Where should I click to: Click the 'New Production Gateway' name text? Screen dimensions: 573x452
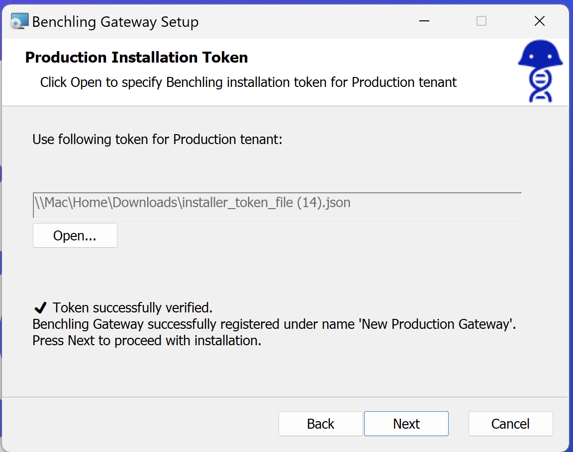tap(437, 324)
